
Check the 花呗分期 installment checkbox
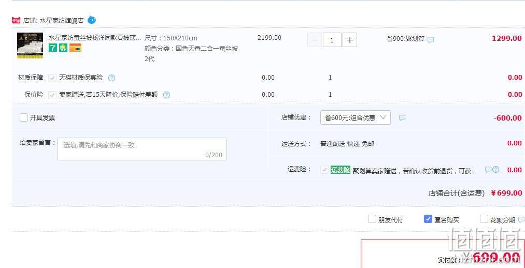pos(484,219)
